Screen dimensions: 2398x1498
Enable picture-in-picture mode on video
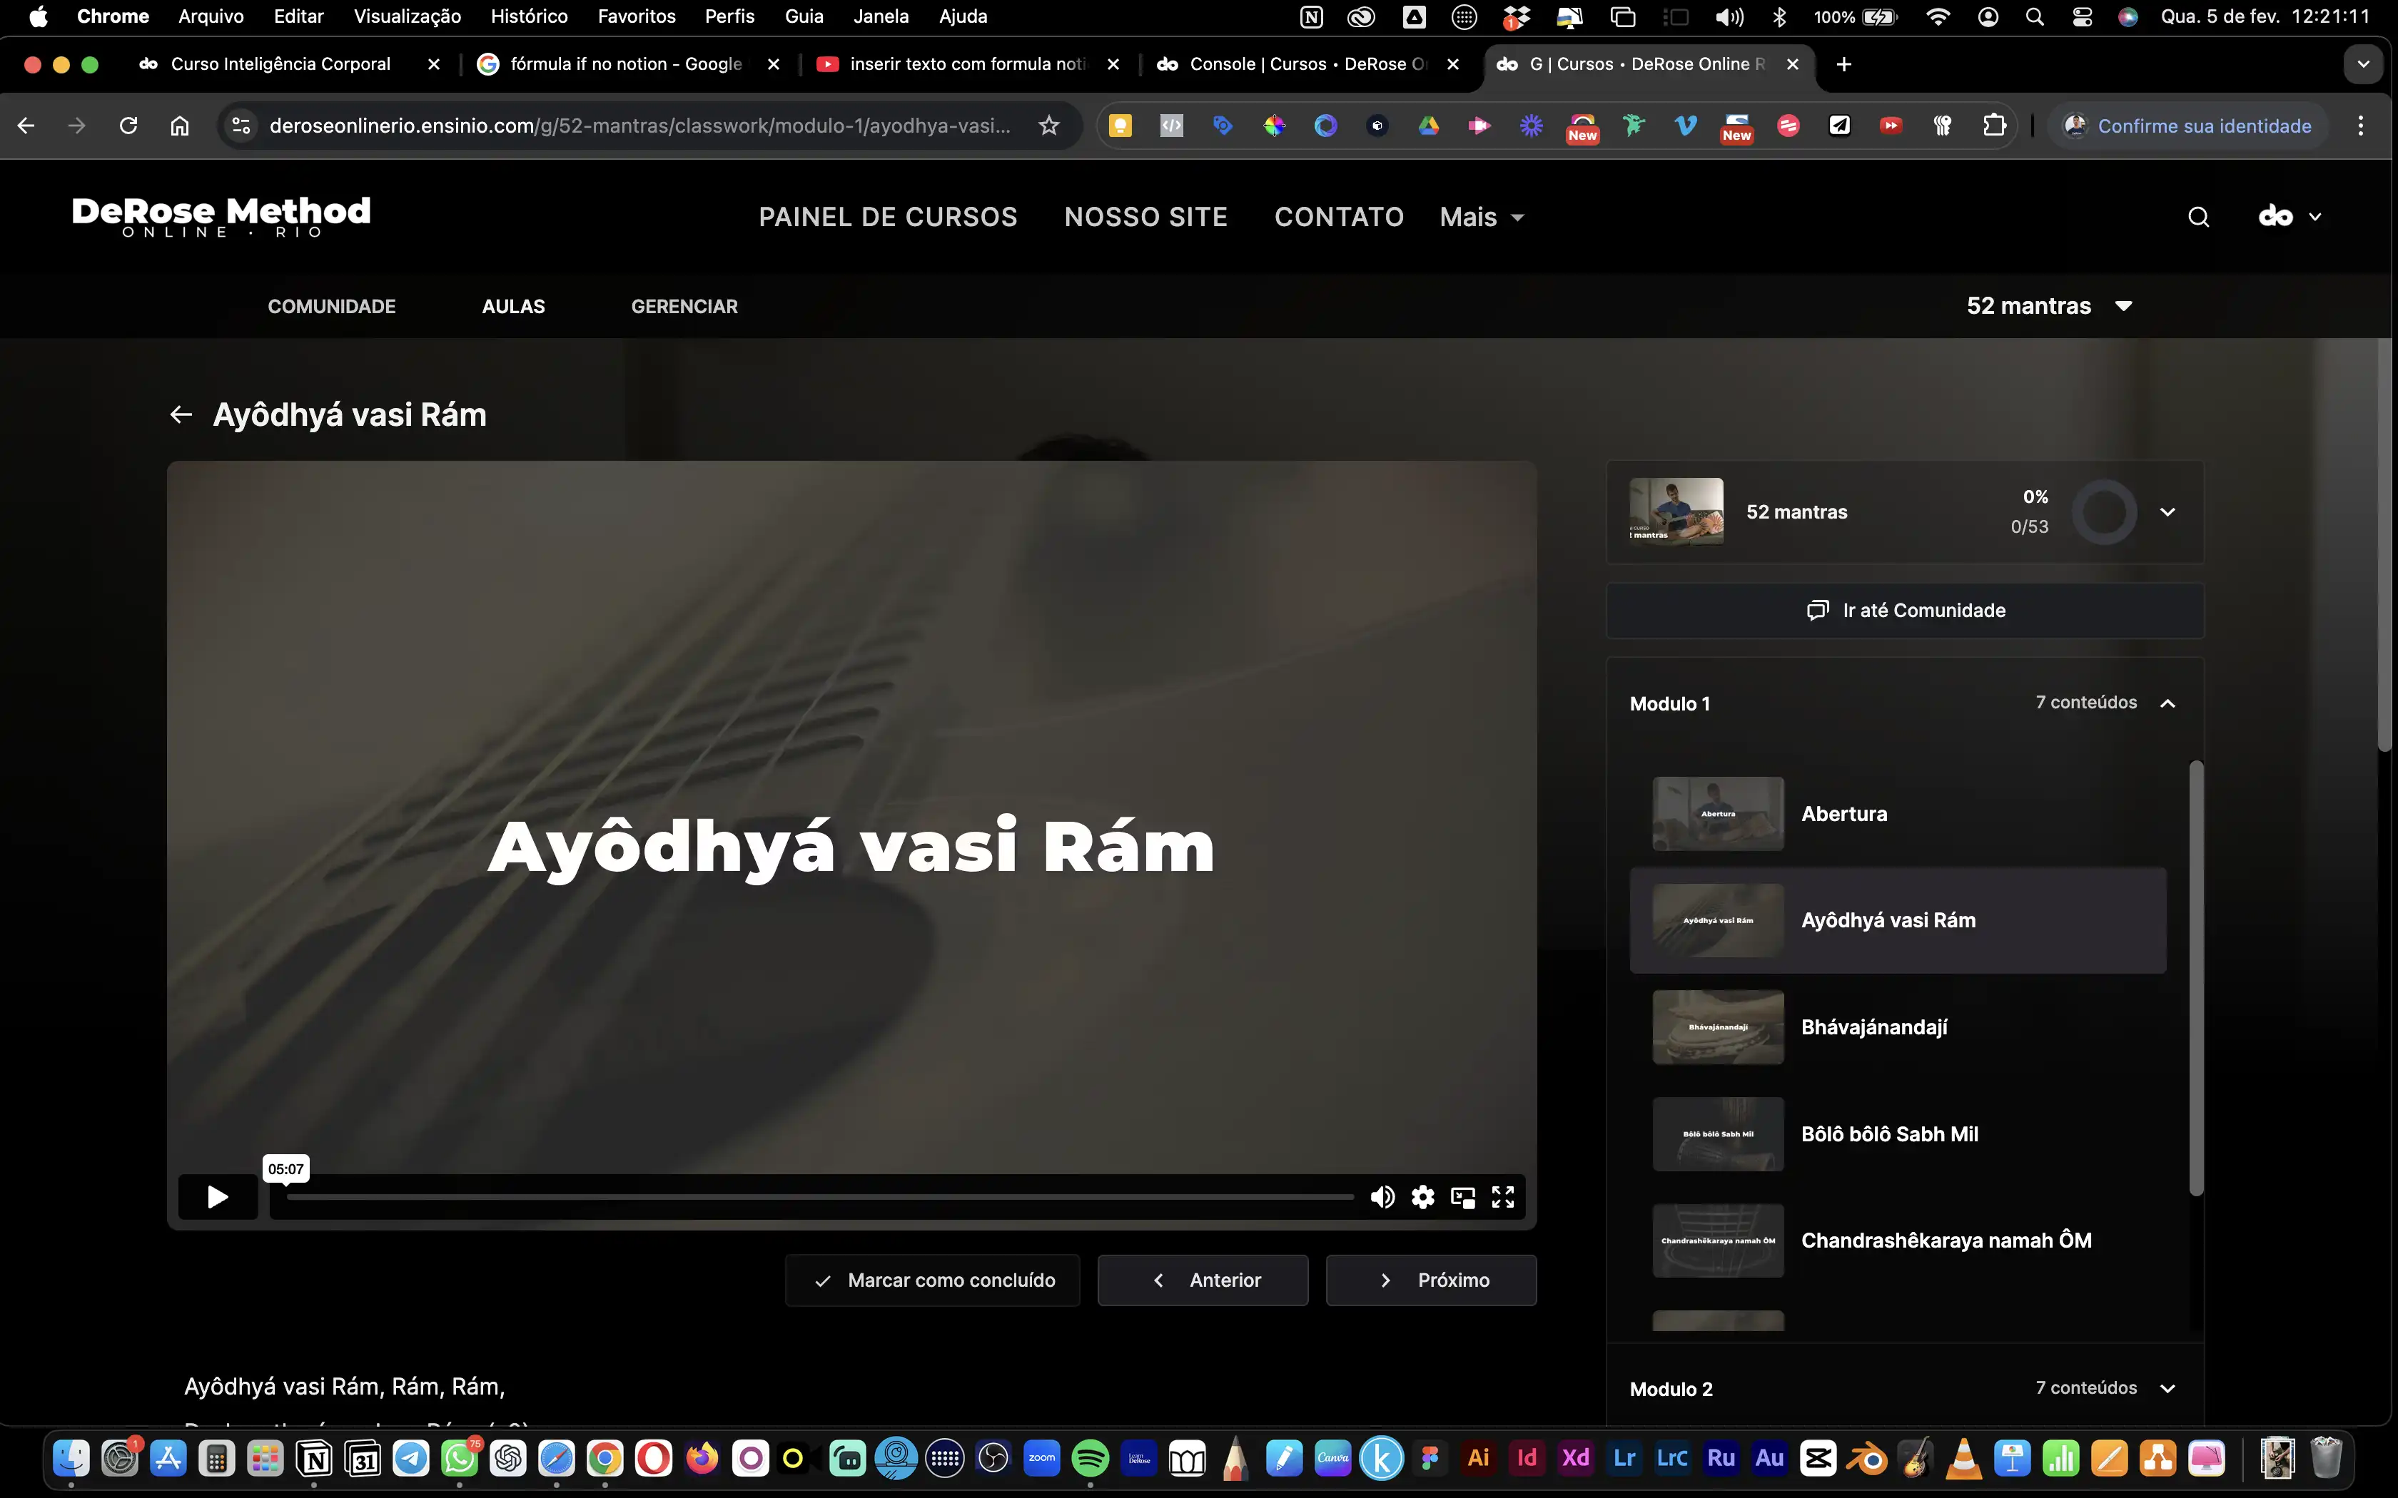(x=1462, y=1197)
